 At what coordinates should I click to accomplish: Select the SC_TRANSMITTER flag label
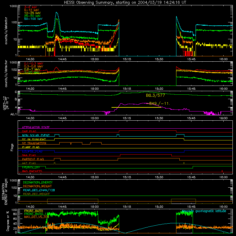(x=34, y=143)
